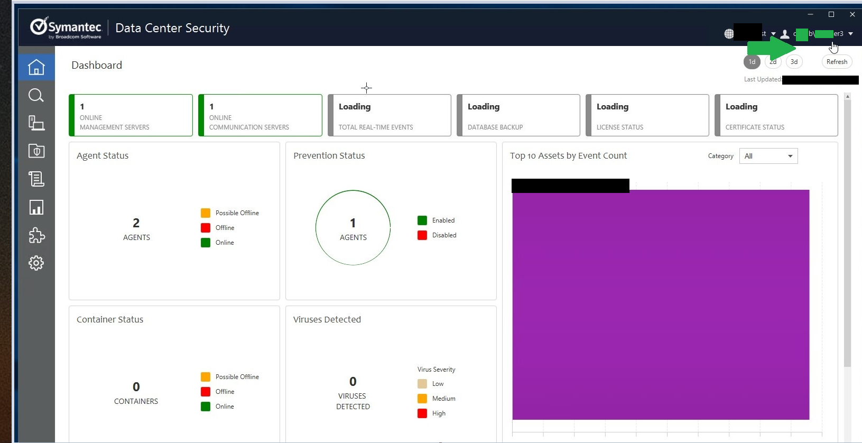Open the gear settings sidebar icon
862x443 pixels.
click(x=36, y=263)
